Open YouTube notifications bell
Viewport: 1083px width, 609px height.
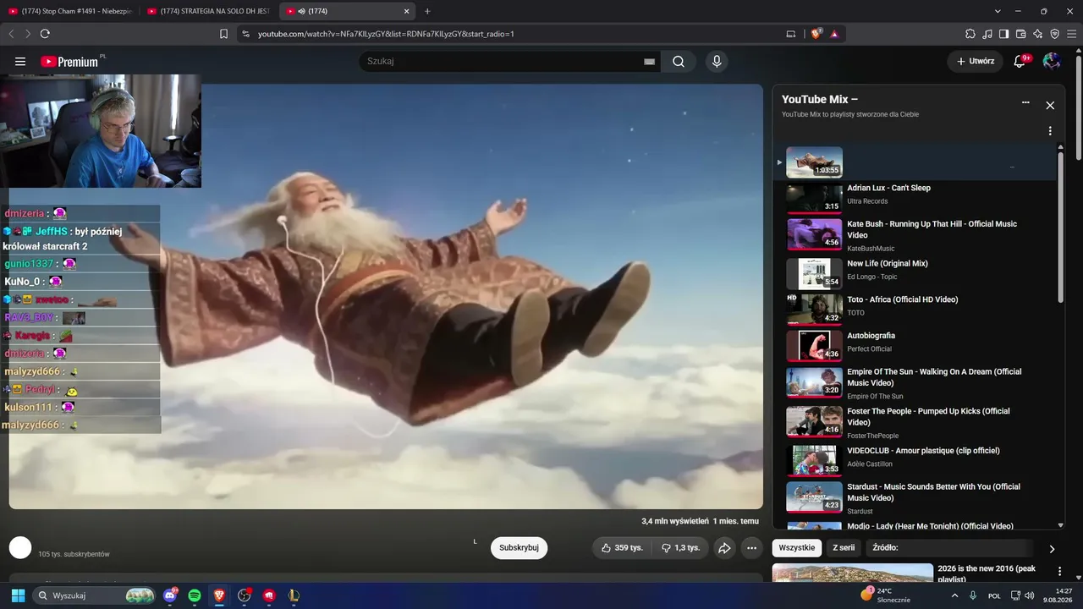pos(1020,62)
